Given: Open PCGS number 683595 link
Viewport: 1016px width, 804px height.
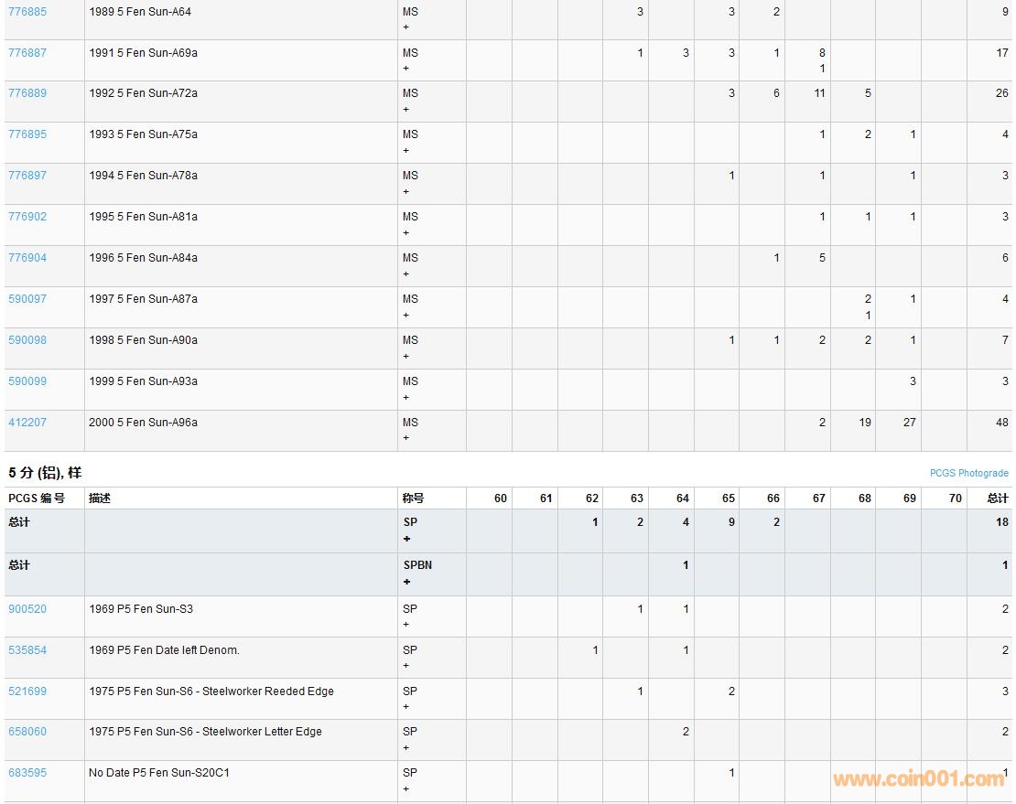Looking at the screenshot, I should (27, 773).
